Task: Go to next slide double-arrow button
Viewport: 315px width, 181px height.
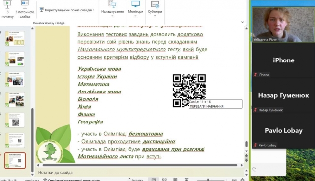Action: click(246, 160)
